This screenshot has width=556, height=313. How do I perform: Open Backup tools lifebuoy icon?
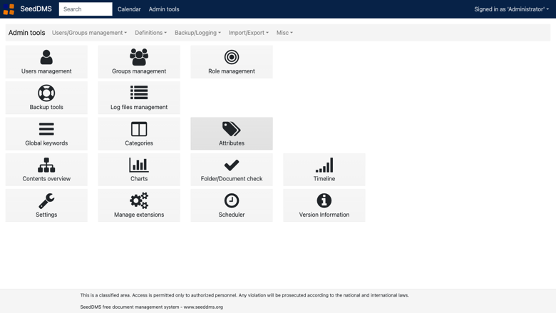[46, 93]
